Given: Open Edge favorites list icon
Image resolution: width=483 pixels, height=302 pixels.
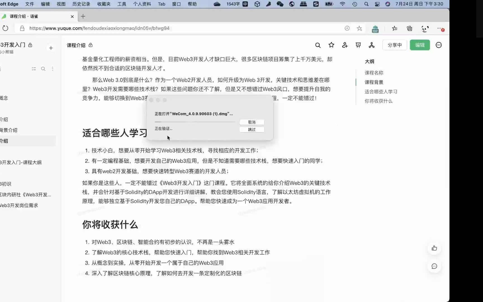Looking at the screenshot, I should (x=394, y=28).
